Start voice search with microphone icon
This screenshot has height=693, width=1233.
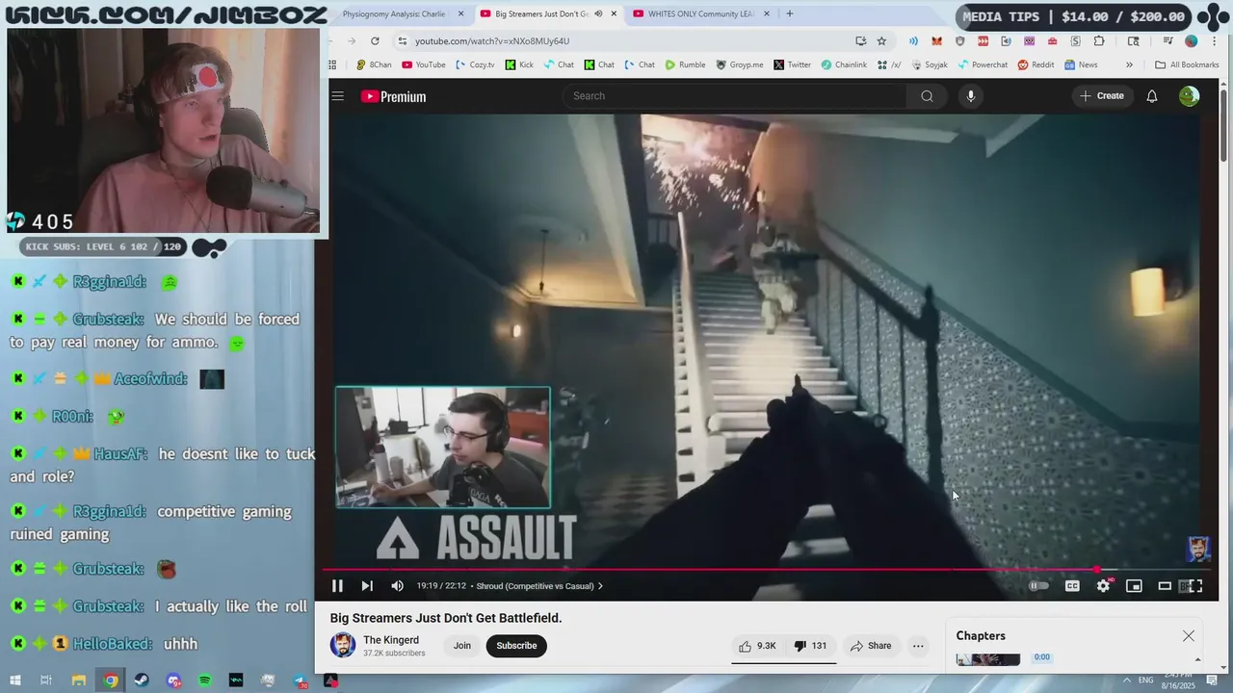click(970, 96)
